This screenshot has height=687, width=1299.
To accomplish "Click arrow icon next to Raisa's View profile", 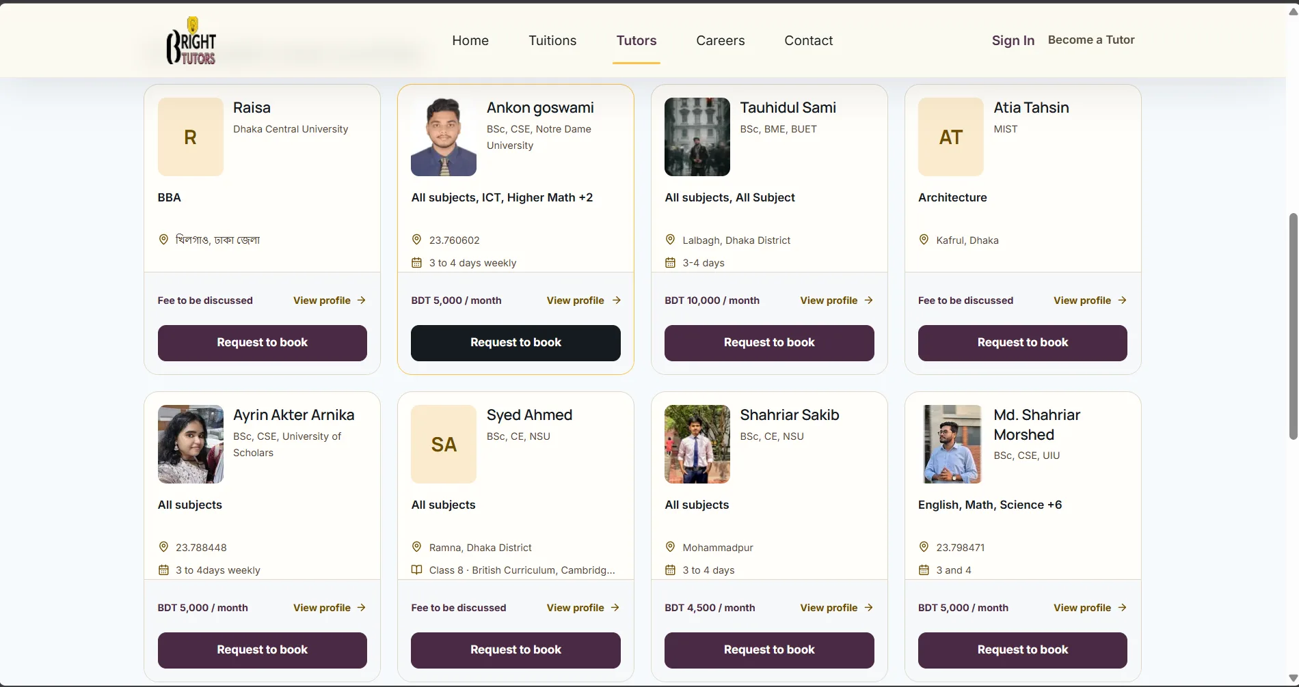I will coord(361,300).
